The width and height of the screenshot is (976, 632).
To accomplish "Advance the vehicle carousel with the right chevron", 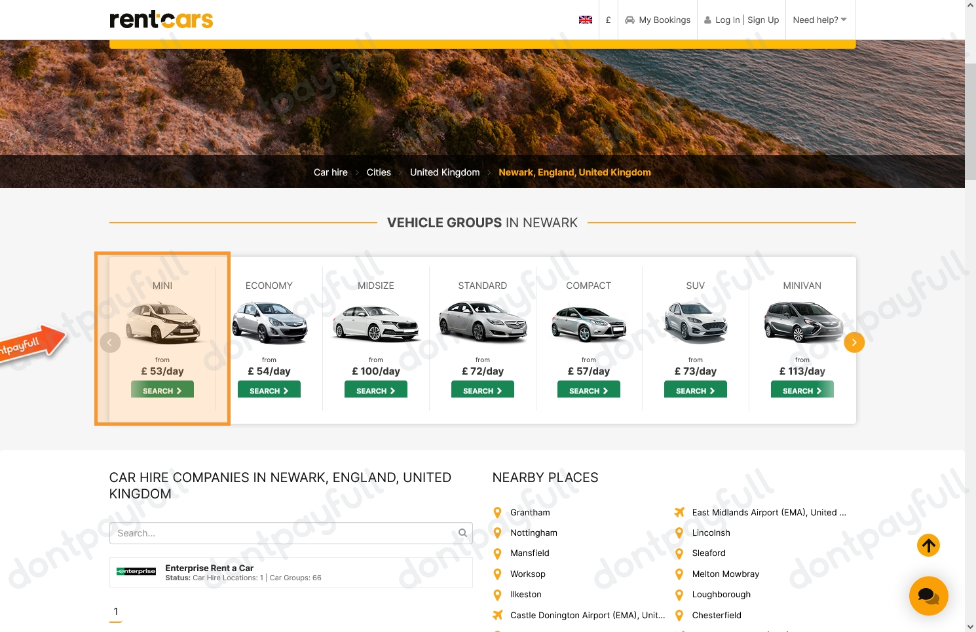I will coord(854,342).
